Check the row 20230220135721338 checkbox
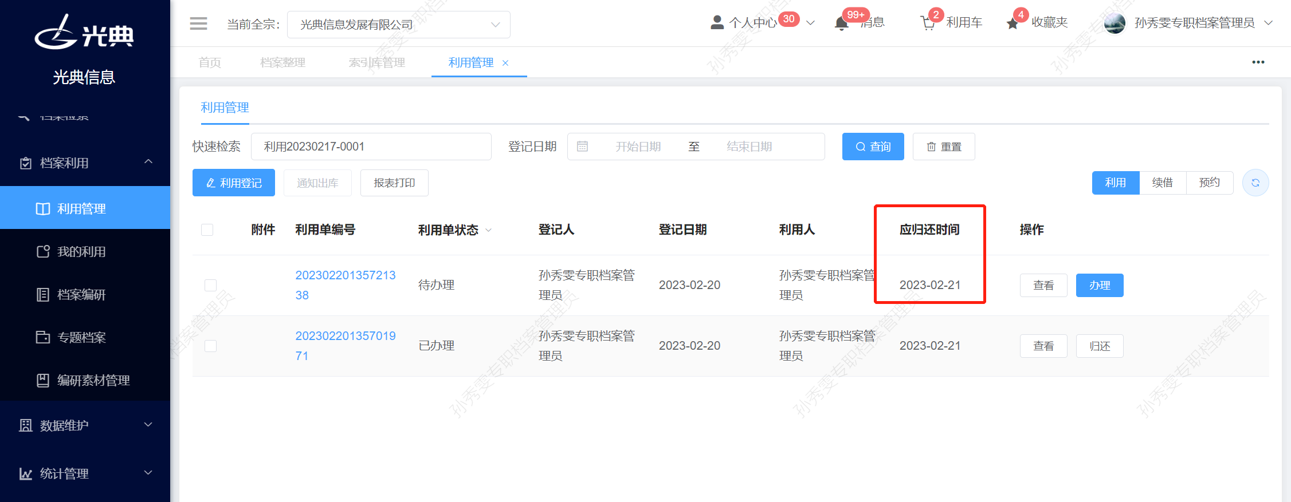The width and height of the screenshot is (1291, 502). tap(211, 285)
